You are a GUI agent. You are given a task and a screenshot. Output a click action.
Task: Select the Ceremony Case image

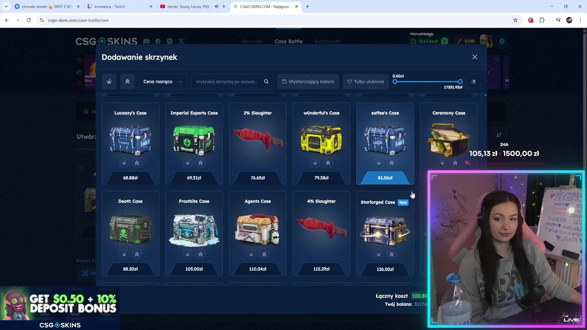449,139
